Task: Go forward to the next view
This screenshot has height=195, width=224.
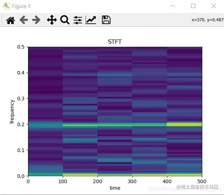Action: [36, 20]
